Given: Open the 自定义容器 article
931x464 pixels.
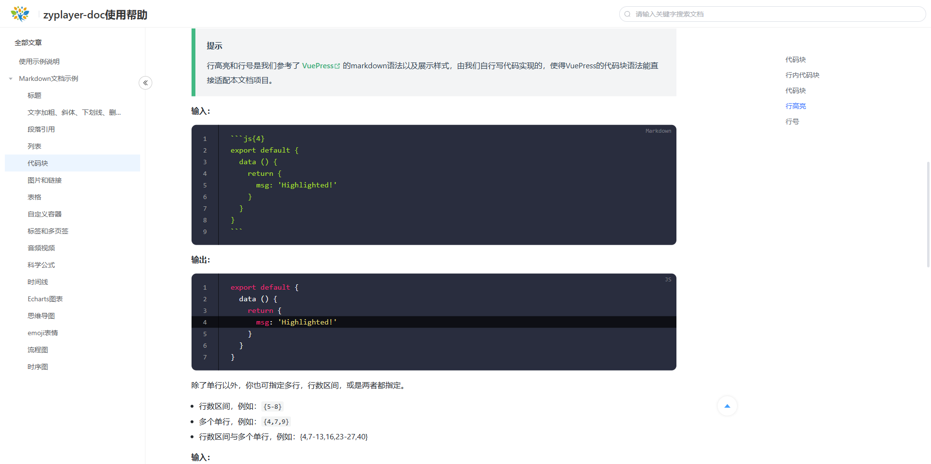Looking at the screenshot, I should (45, 214).
